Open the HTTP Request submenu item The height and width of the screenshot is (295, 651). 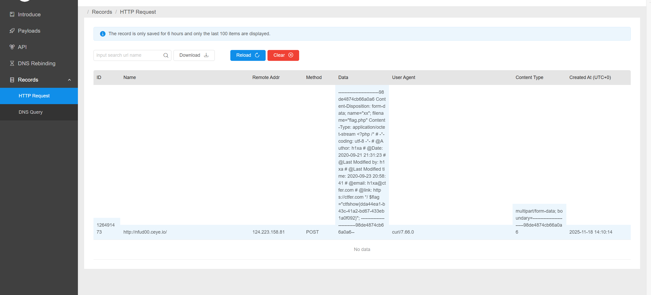coord(34,96)
